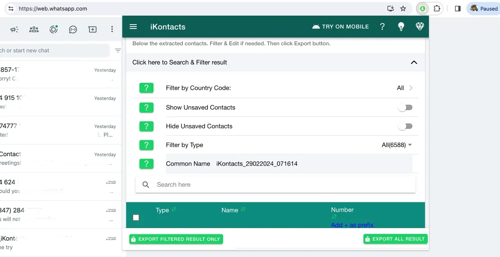Image resolution: width=500 pixels, height=257 pixels.
Task: Sort by Number column arrows
Action: [334, 217]
